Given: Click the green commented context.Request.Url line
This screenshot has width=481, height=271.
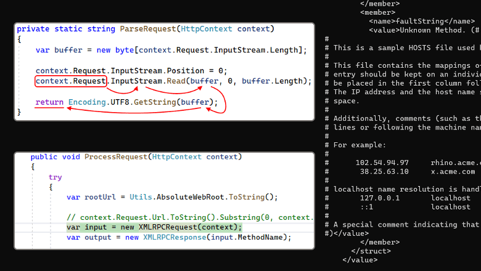Looking at the screenshot, I should (190, 217).
